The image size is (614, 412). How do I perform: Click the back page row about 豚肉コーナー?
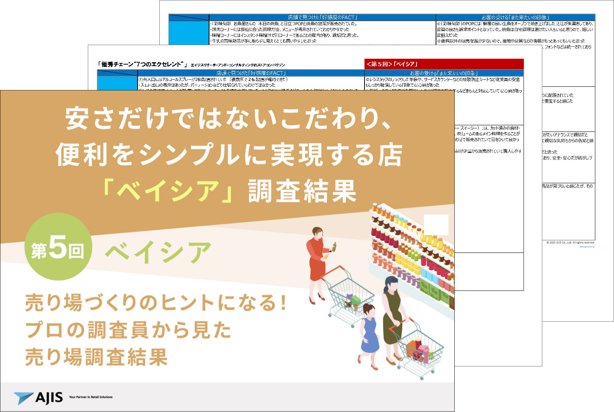click(280, 29)
